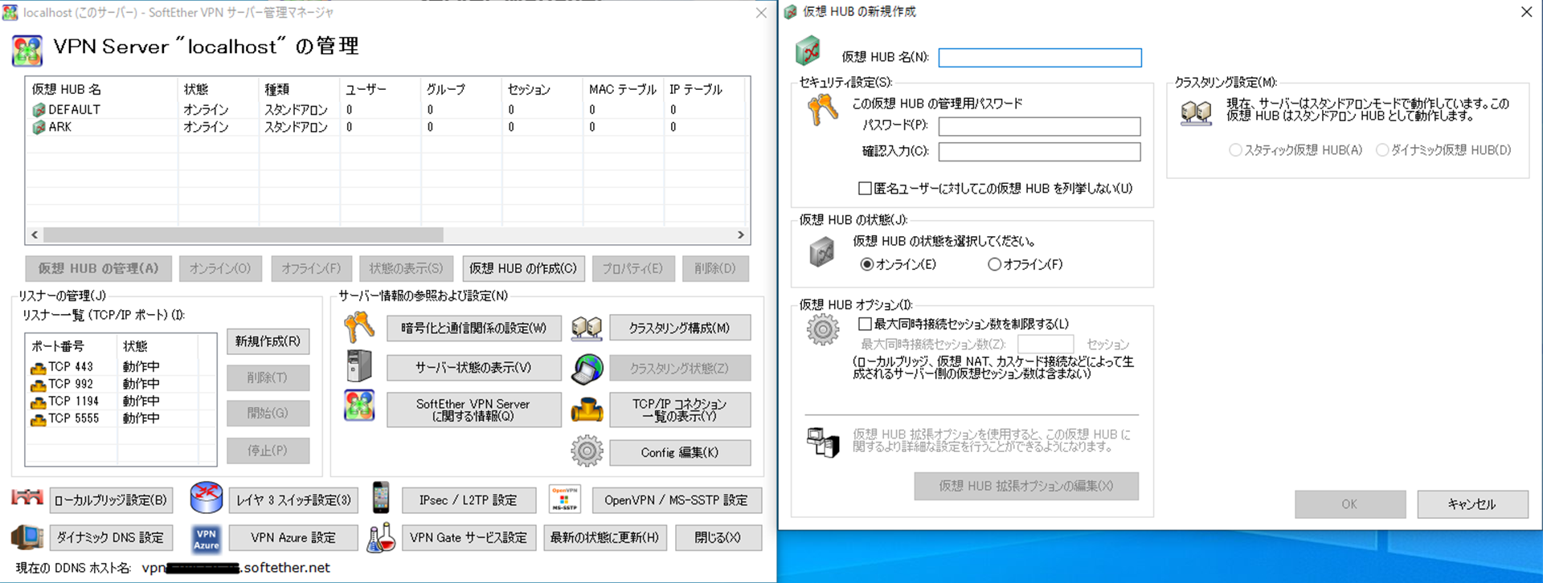The image size is (1543, 583).
Task: Click the listener 新規作成(R) button
Action: [x=268, y=341]
